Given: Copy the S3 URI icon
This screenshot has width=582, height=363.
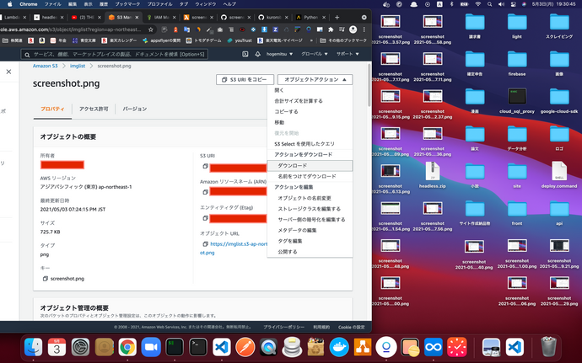Looking at the screenshot, I should (205, 167).
